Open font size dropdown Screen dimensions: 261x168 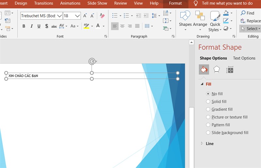(x=77, y=16)
